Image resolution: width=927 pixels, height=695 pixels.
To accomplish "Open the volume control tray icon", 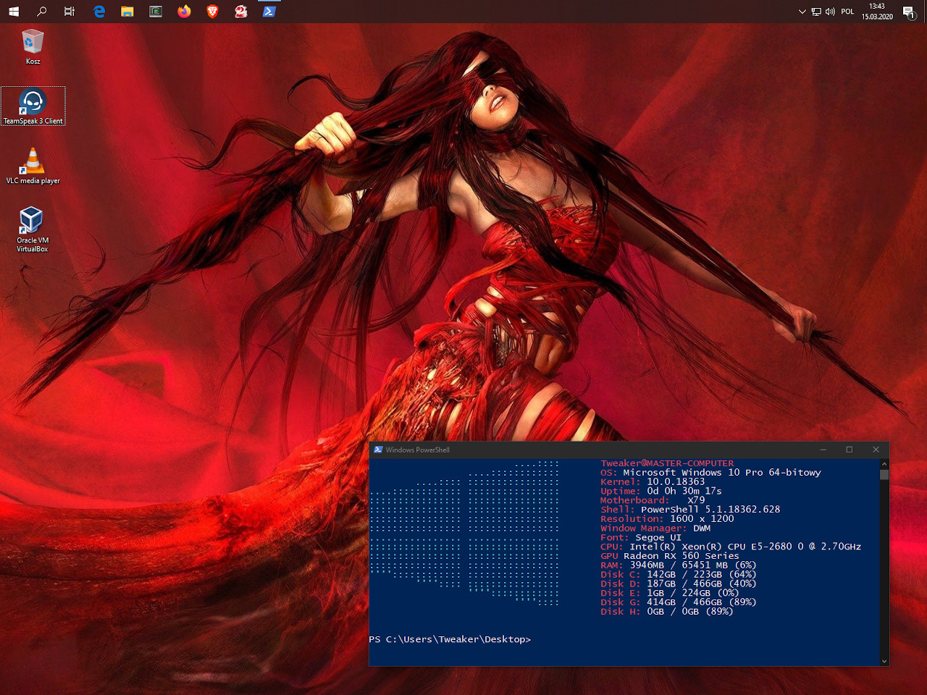I will pos(830,12).
